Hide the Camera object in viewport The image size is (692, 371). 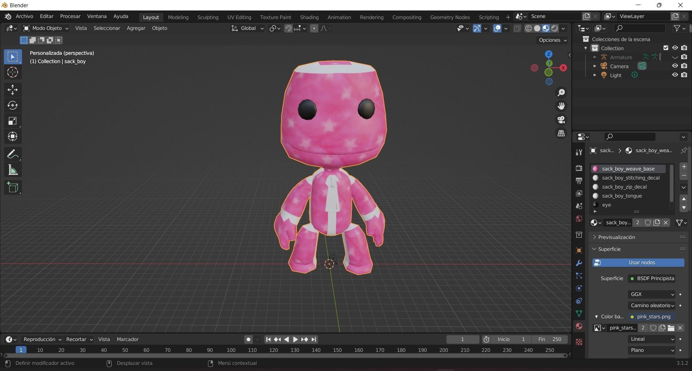click(675, 66)
